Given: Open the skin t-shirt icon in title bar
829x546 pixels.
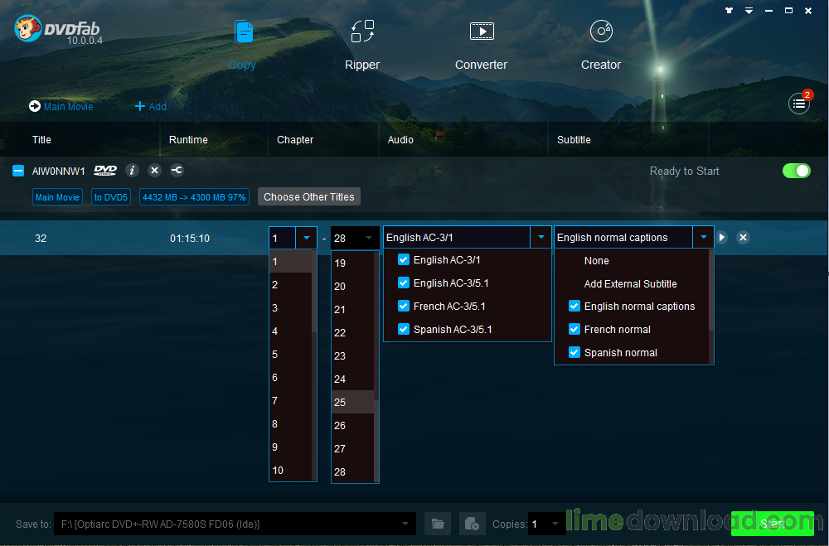Looking at the screenshot, I should 729,10.
